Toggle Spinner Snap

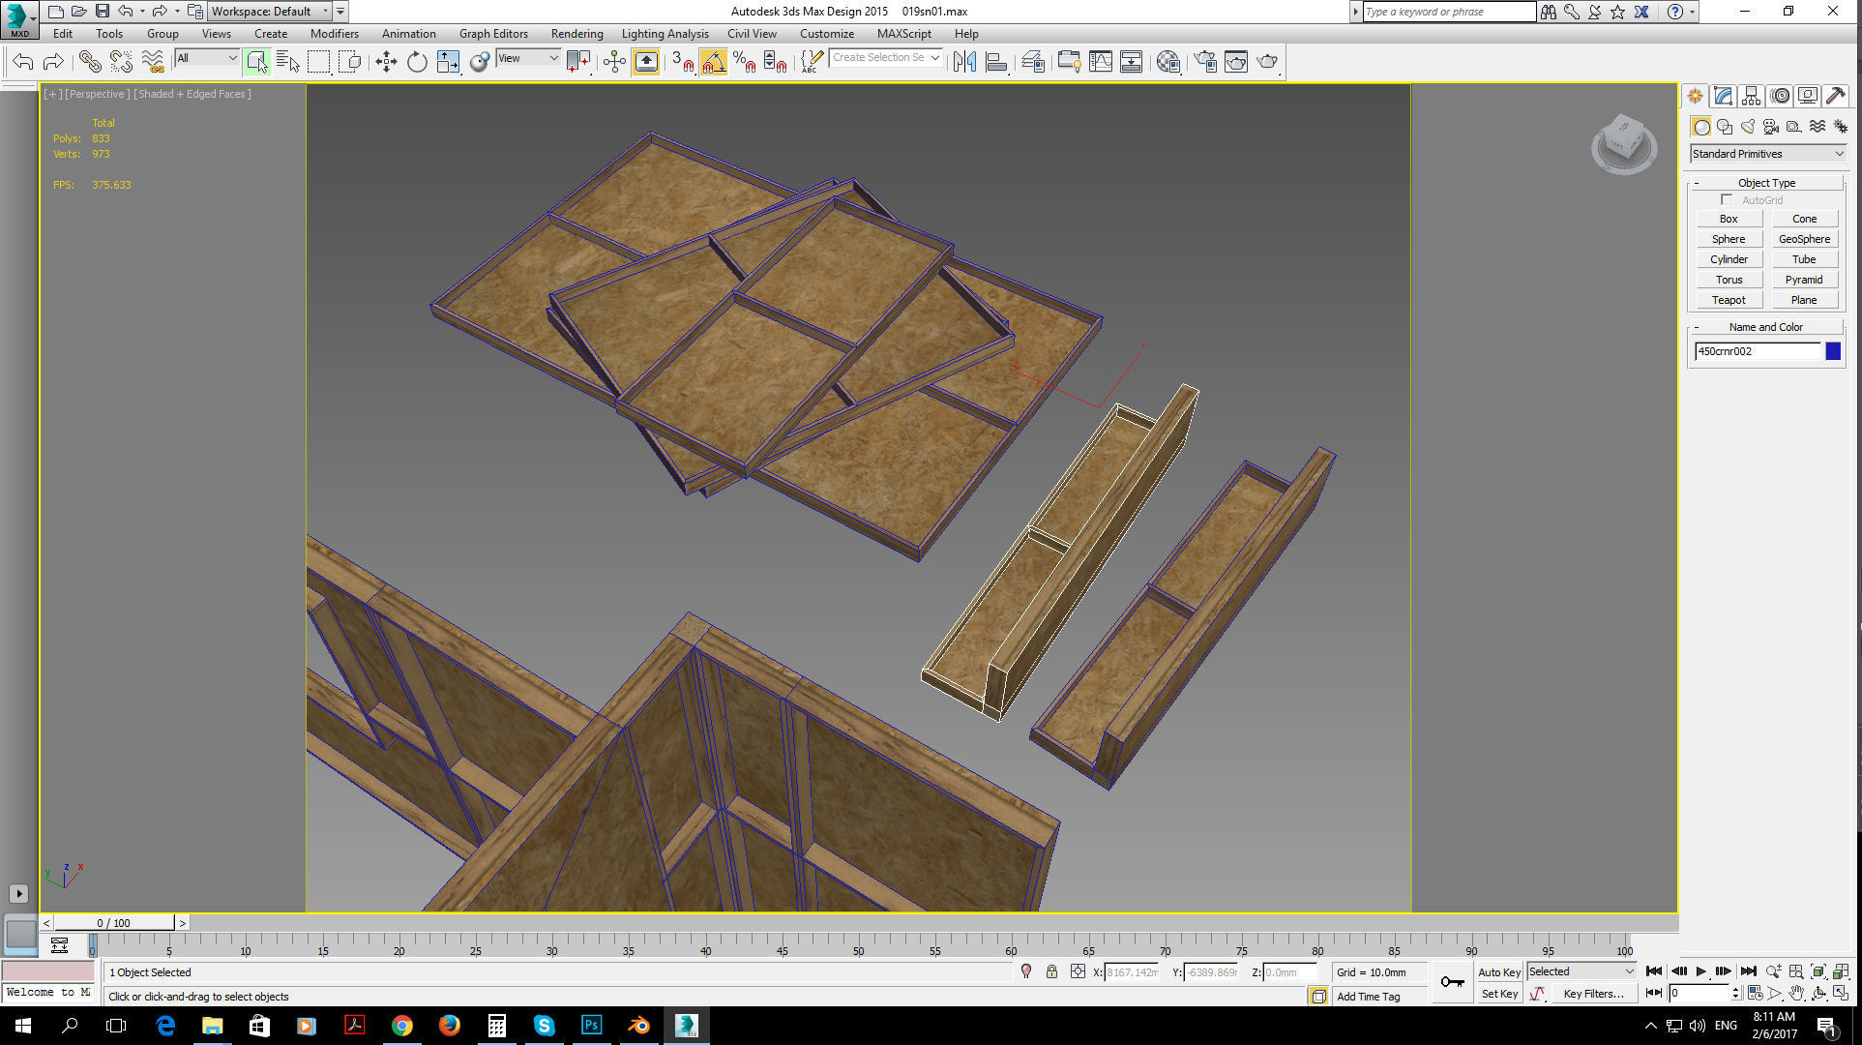click(x=775, y=62)
